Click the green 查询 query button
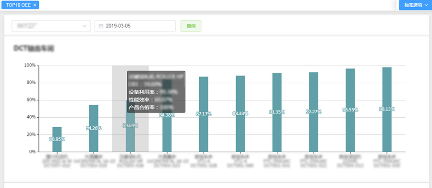Screen dimensions: 432x188 pos(191,26)
